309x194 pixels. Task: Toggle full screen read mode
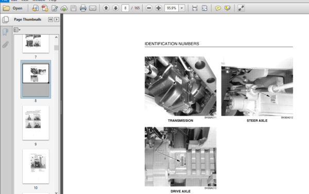pyautogui.click(x=241, y=8)
